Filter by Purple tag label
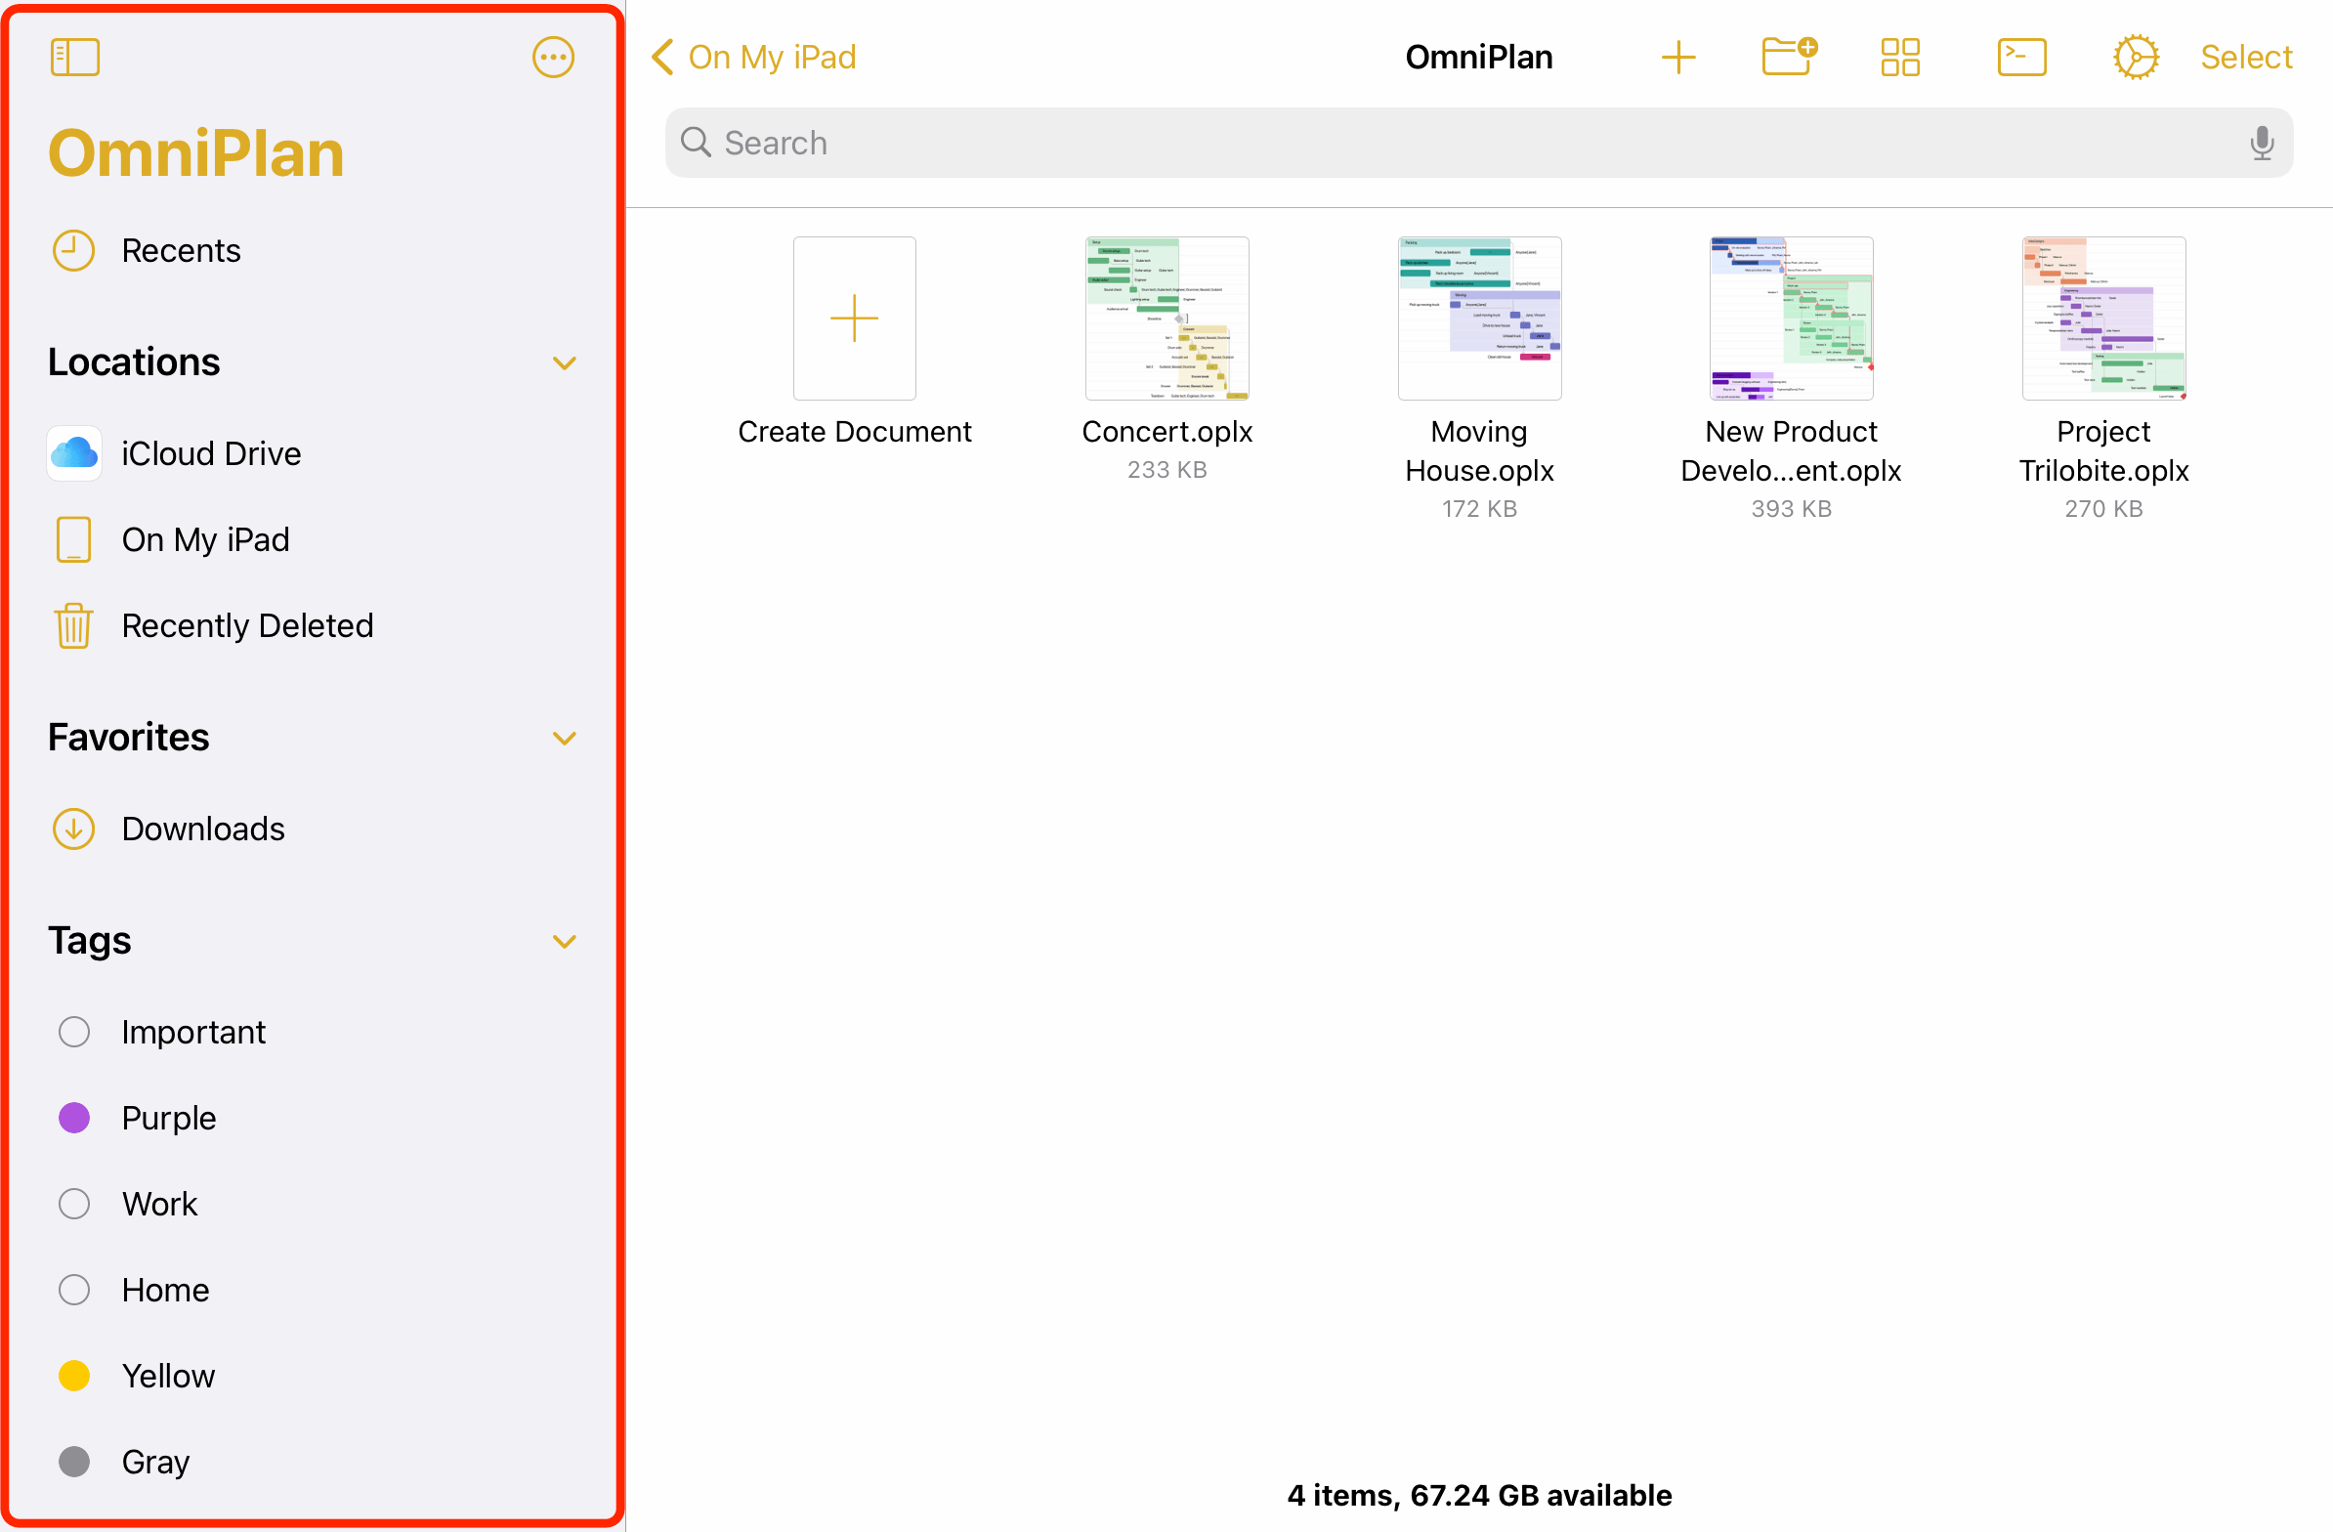The height and width of the screenshot is (1532, 2333). click(x=169, y=1118)
